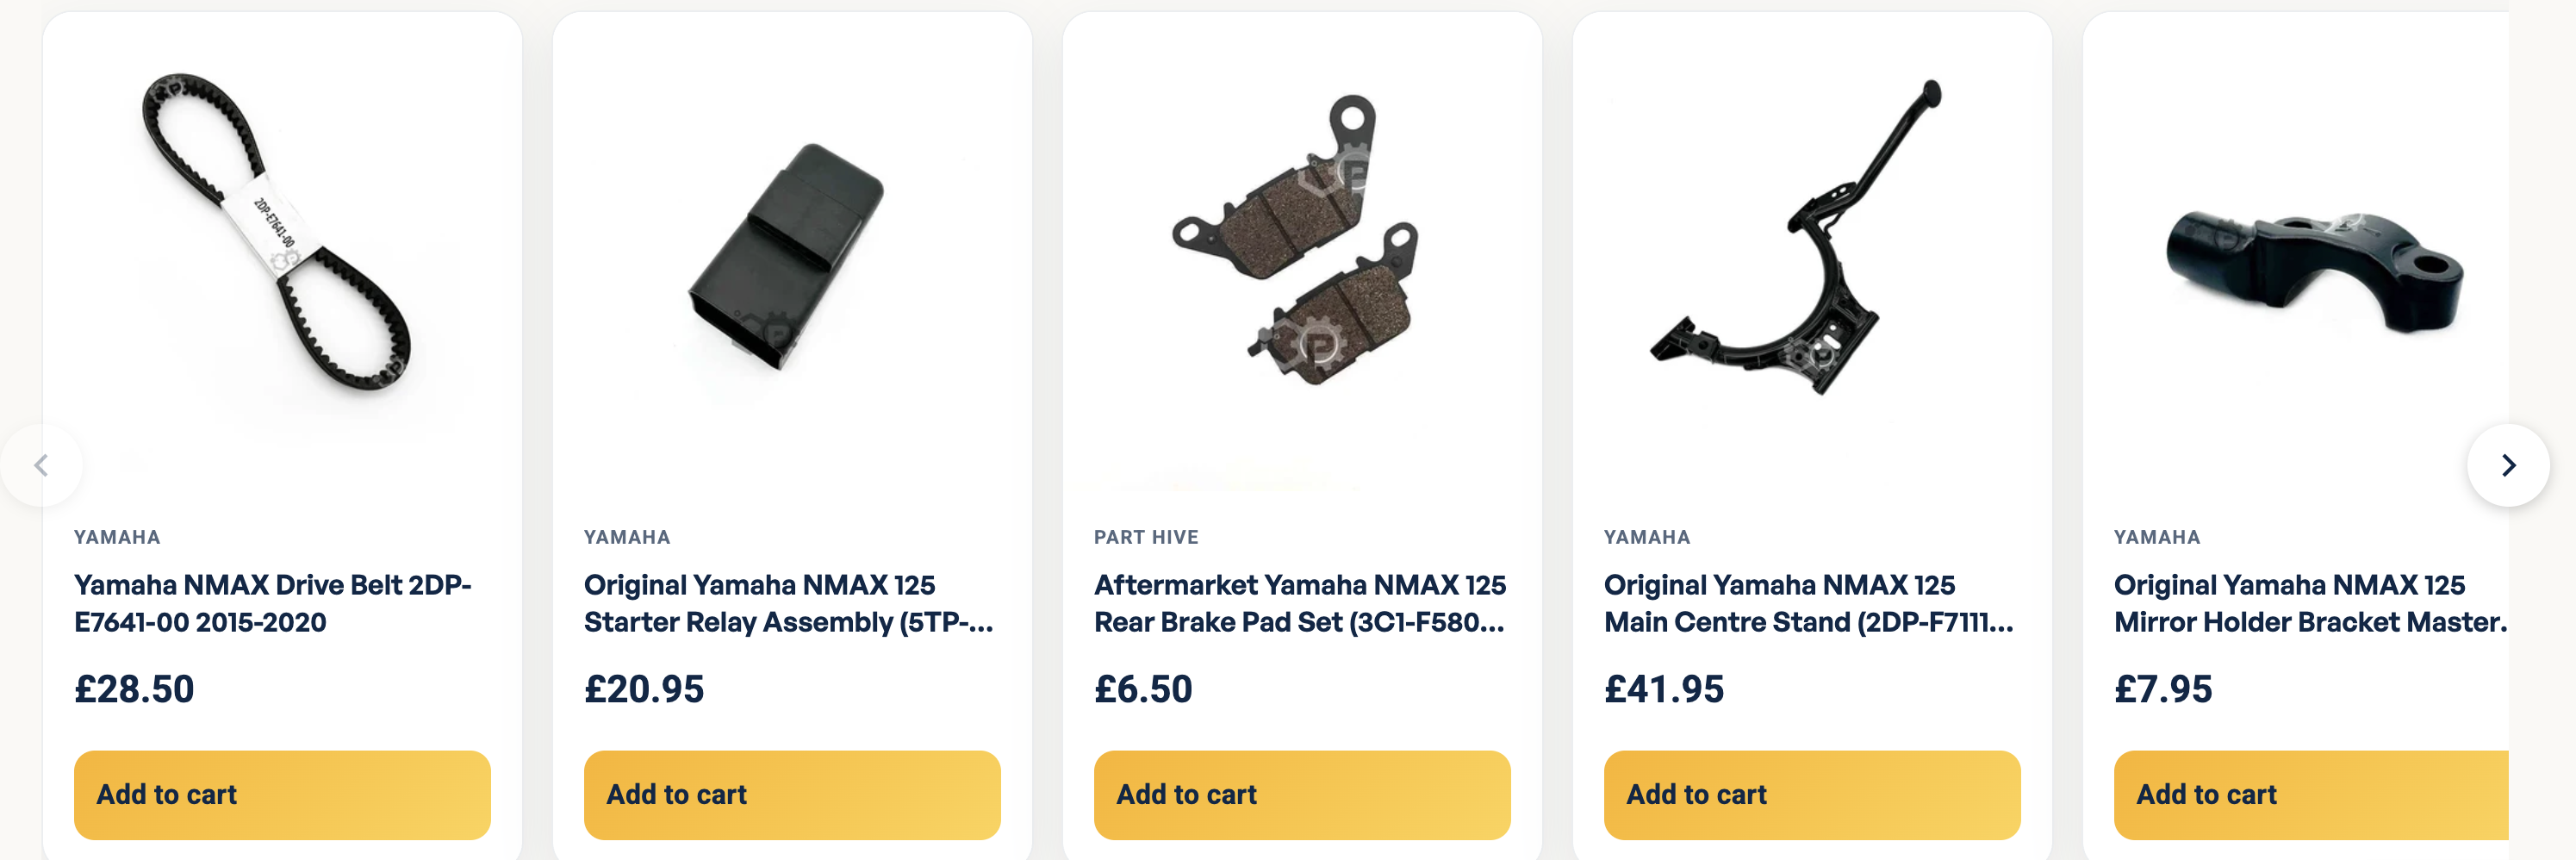Add the £6.50 brake pad set to cart
Image resolution: width=2576 pixels, height=860 pixels.
click(x=1302, y=794)
